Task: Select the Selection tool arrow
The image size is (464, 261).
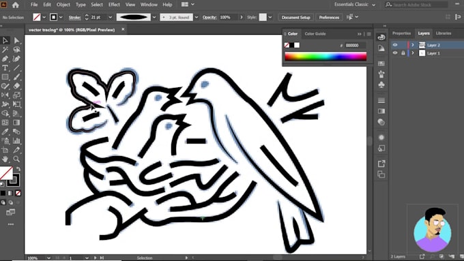Action: [5, 40]
